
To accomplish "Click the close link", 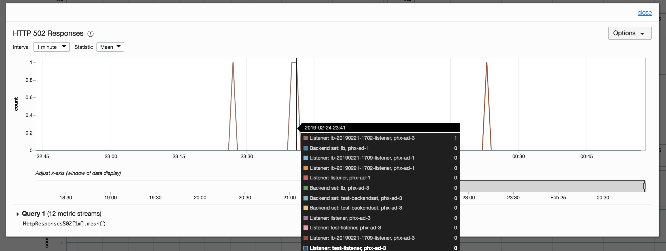I will 644,13.
